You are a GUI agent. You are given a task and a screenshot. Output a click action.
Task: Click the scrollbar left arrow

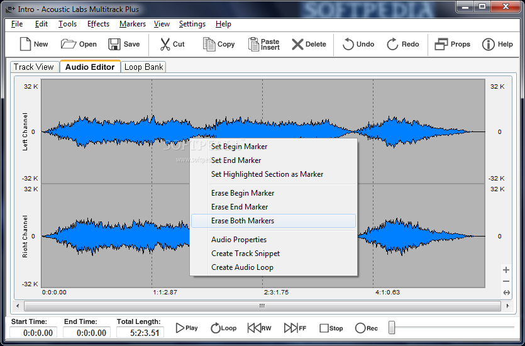[x=18, y=306]
